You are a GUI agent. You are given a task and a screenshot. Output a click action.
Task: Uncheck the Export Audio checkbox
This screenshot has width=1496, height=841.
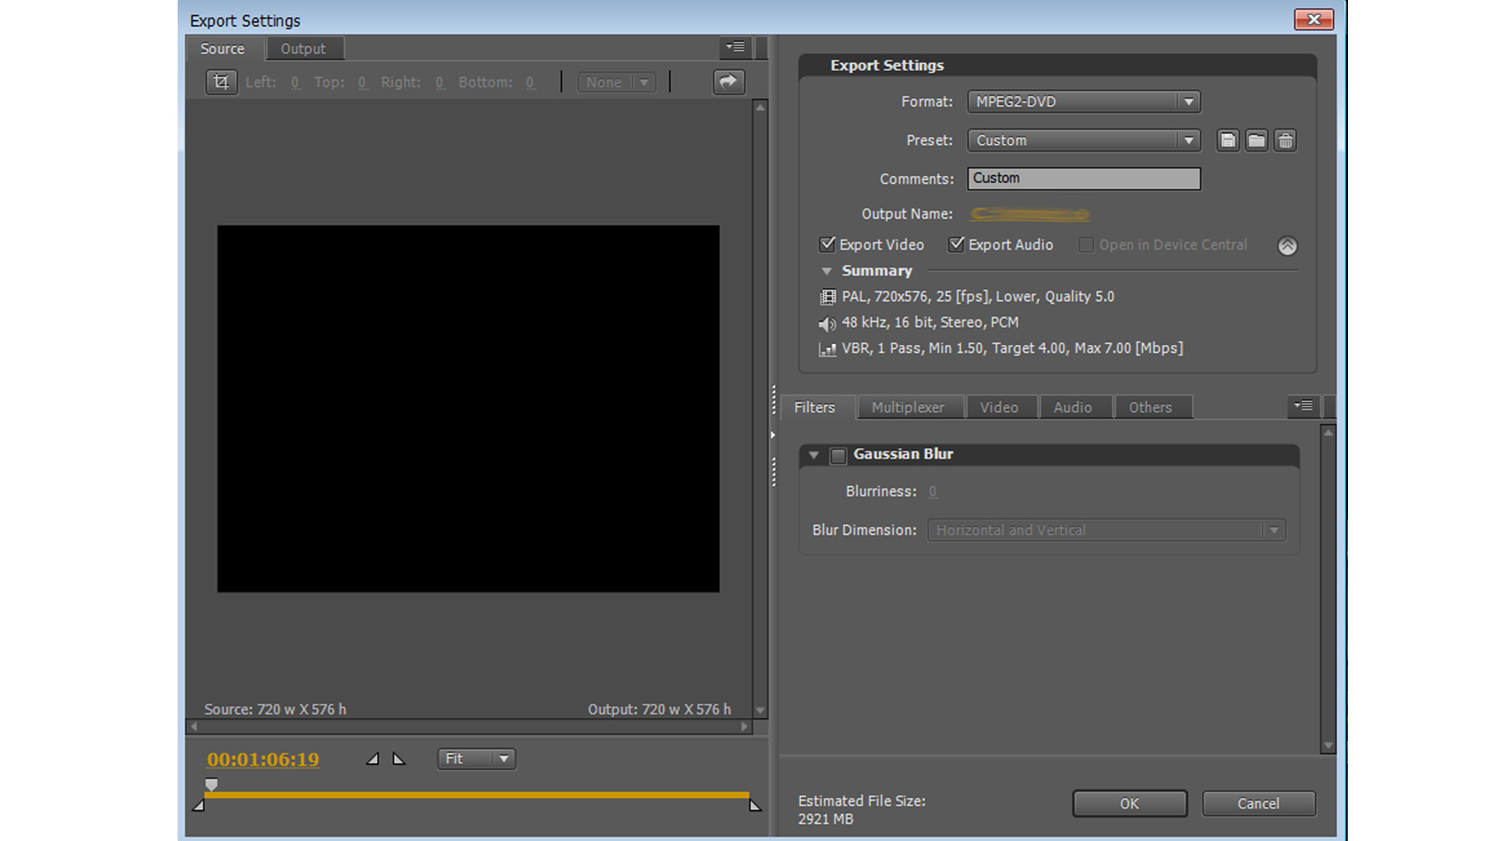click(x=956, y=245)
